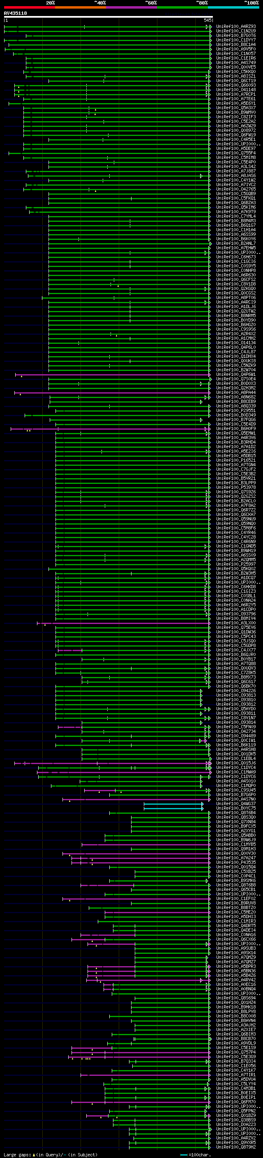Click the white query sequence ruler bar
The height and width of the screenshot is (1158, 263).
click(x=108, y=16)
